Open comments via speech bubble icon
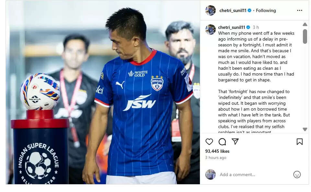Viewport: 311px width, 192px height. tap(222, 142)
